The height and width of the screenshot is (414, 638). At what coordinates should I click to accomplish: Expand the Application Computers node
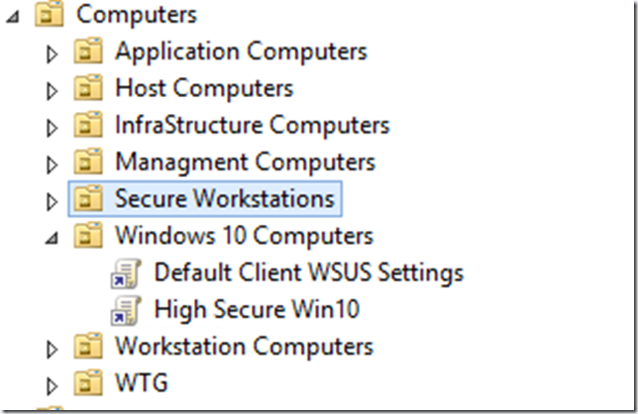point(53,52)
